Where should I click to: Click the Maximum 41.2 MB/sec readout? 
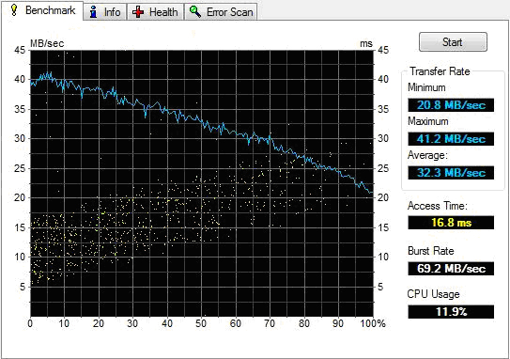tap(451, 139)
